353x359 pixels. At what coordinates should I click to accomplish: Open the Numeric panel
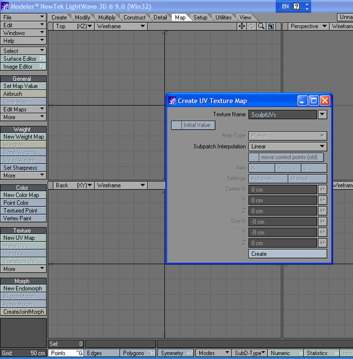click(x=286, y=353)
